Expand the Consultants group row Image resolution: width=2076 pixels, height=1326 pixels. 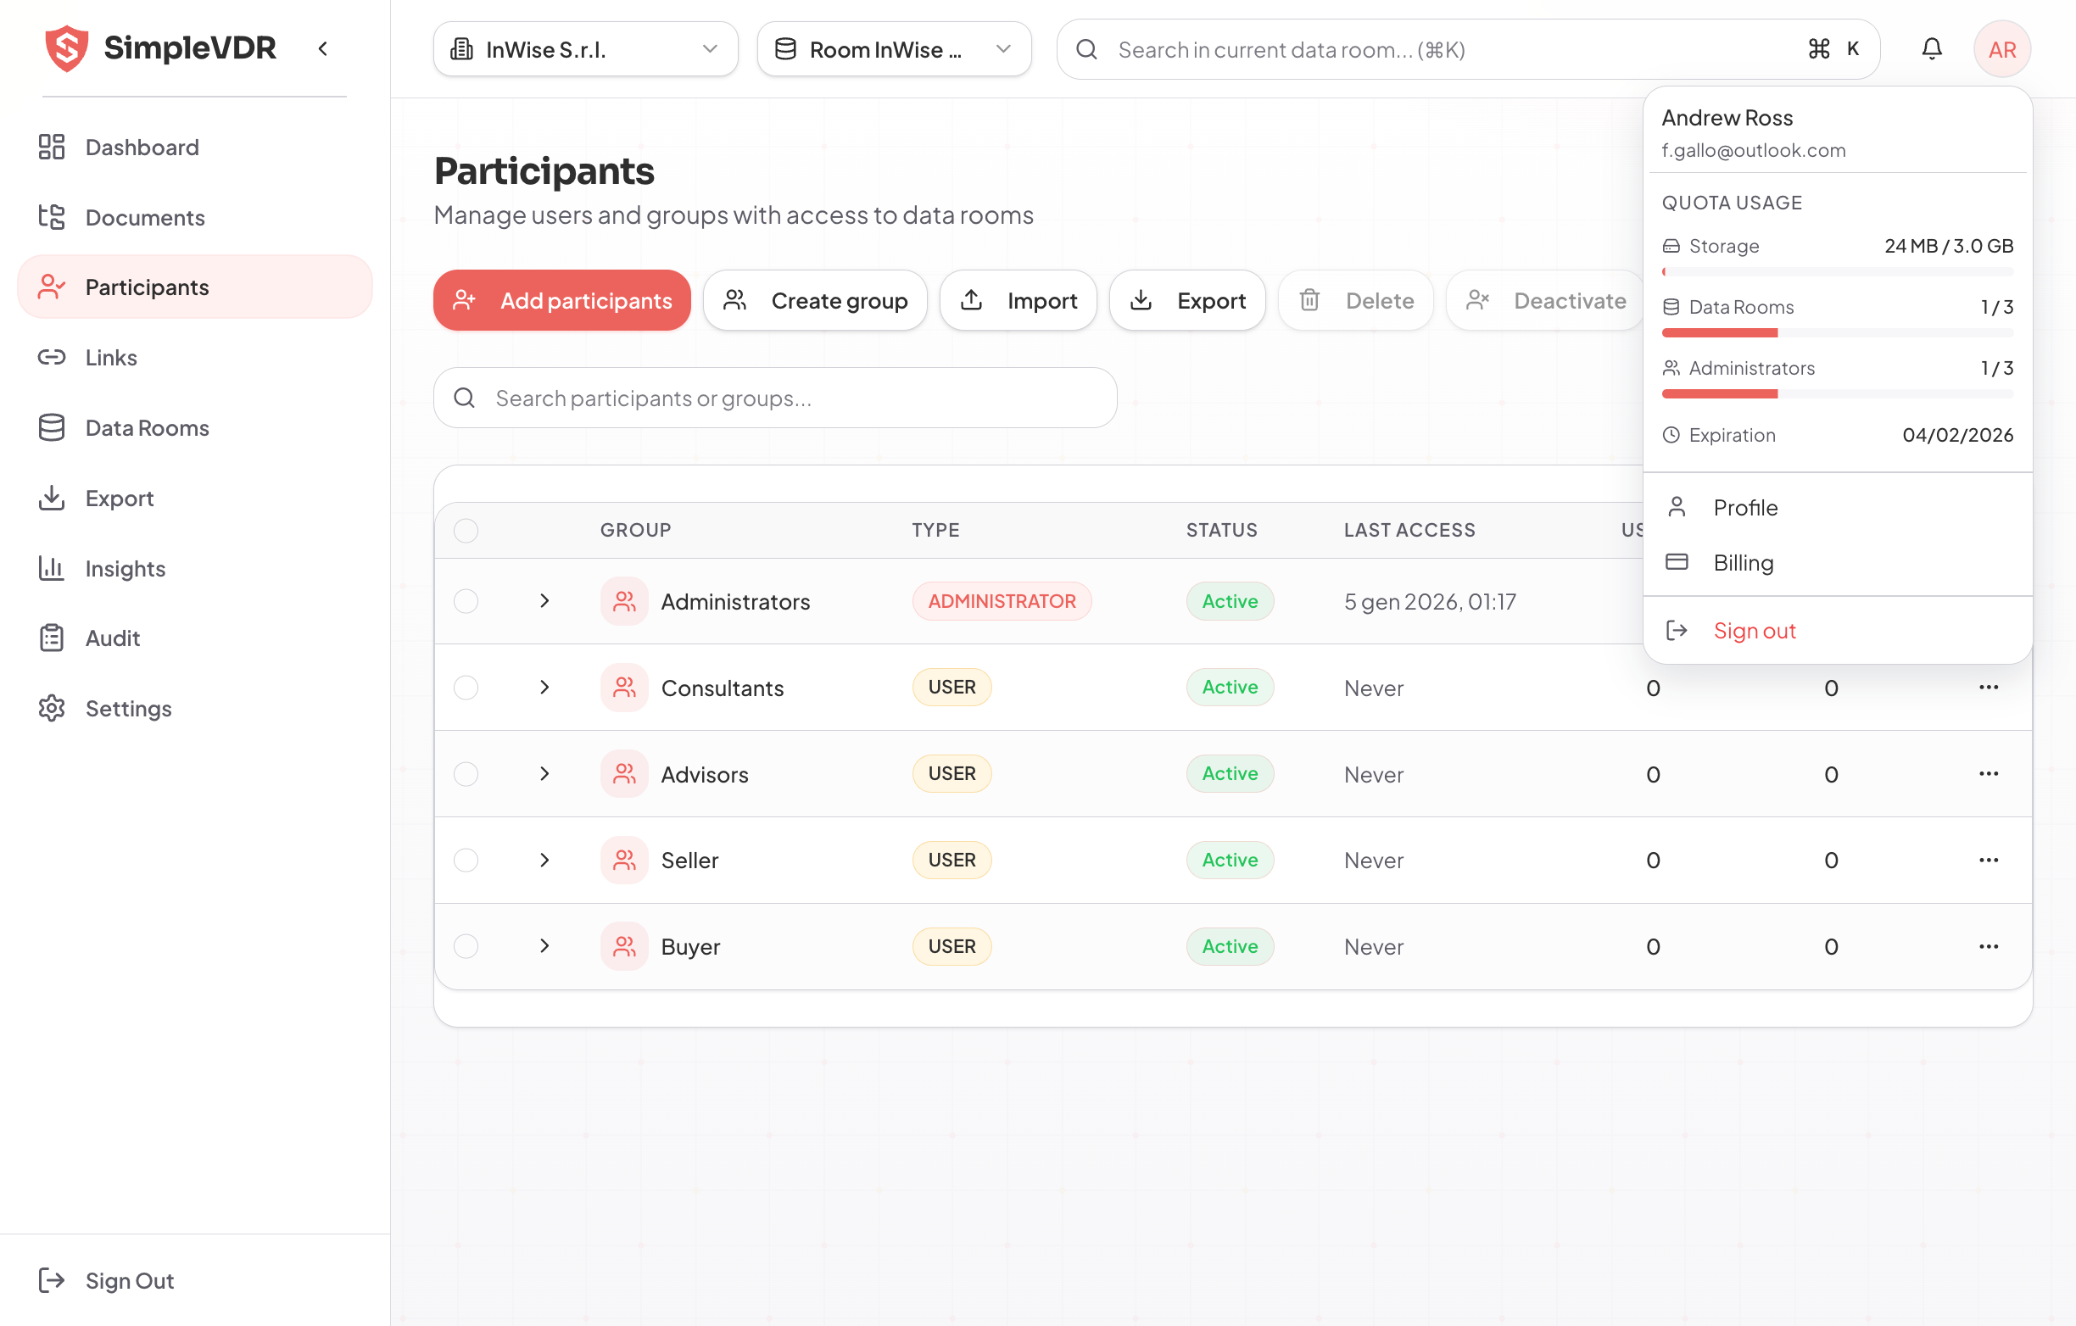coord(544,688)
